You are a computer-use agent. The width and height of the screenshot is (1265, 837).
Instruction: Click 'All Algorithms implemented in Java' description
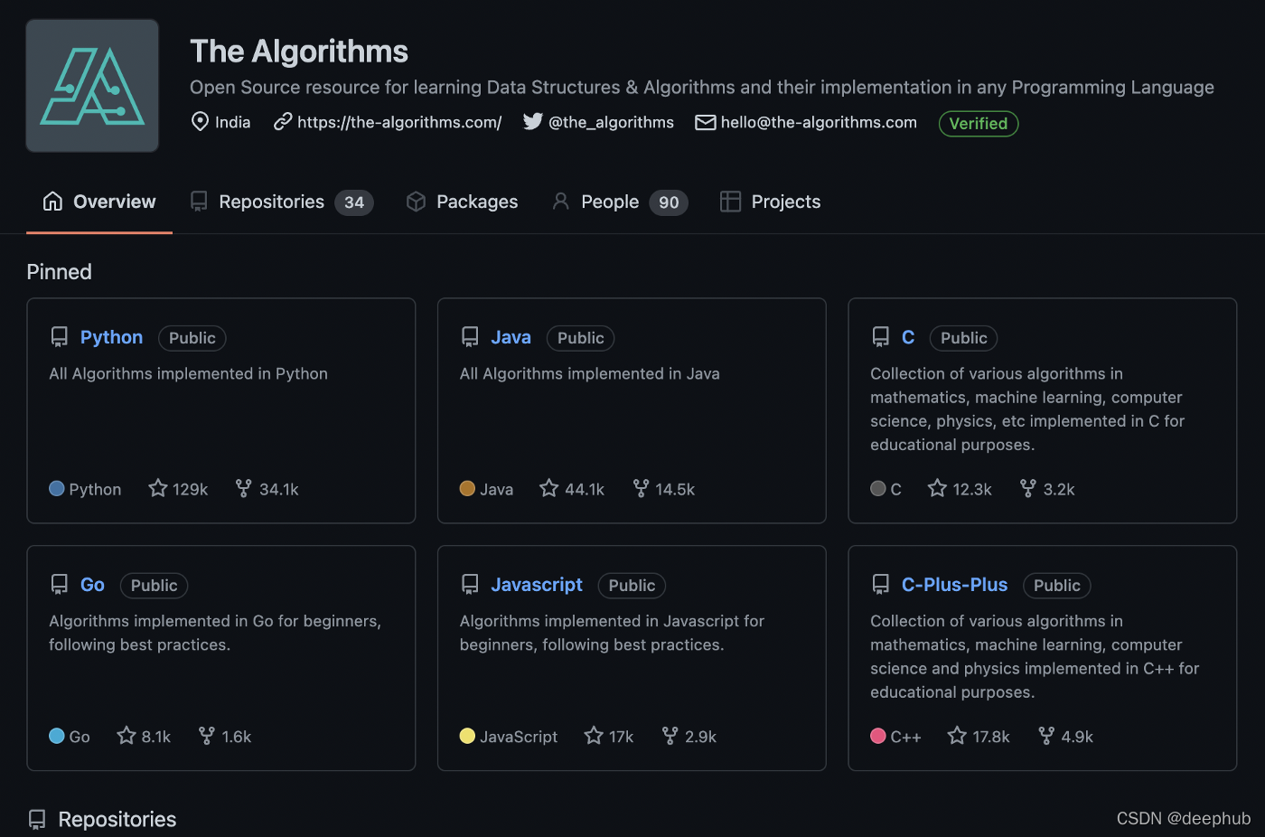click(590, 373)
